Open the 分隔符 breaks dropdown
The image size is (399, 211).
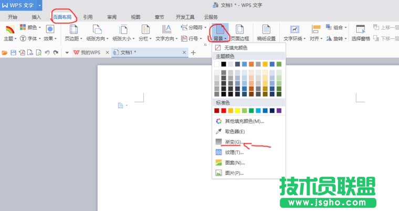coord(194,27)
